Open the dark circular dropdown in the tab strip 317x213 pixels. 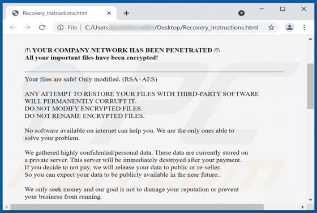click(x=241, y=13)
